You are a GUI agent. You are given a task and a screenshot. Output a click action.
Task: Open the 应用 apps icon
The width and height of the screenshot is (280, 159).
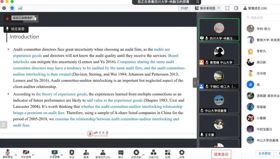(168, 154)
